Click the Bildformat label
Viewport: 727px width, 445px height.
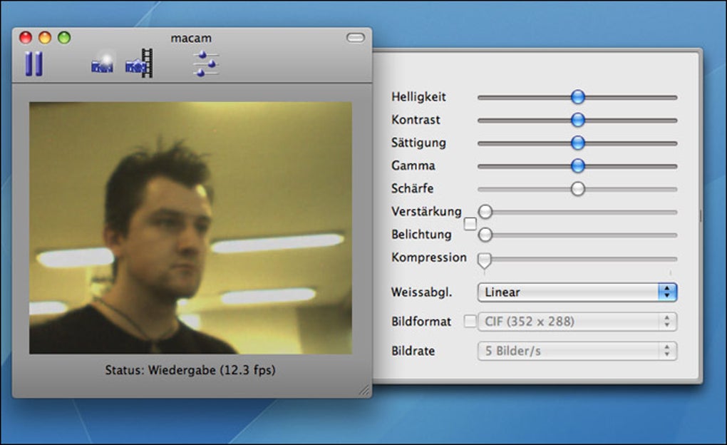(421, 321)
